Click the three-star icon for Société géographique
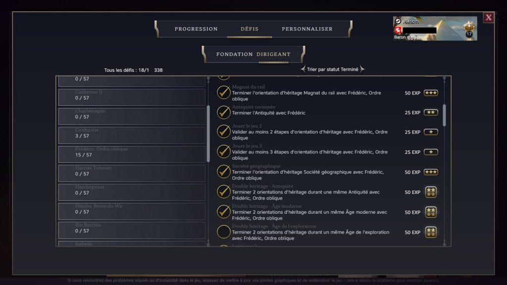Screen dimensions: 507x285 click(x=431, y=172)
